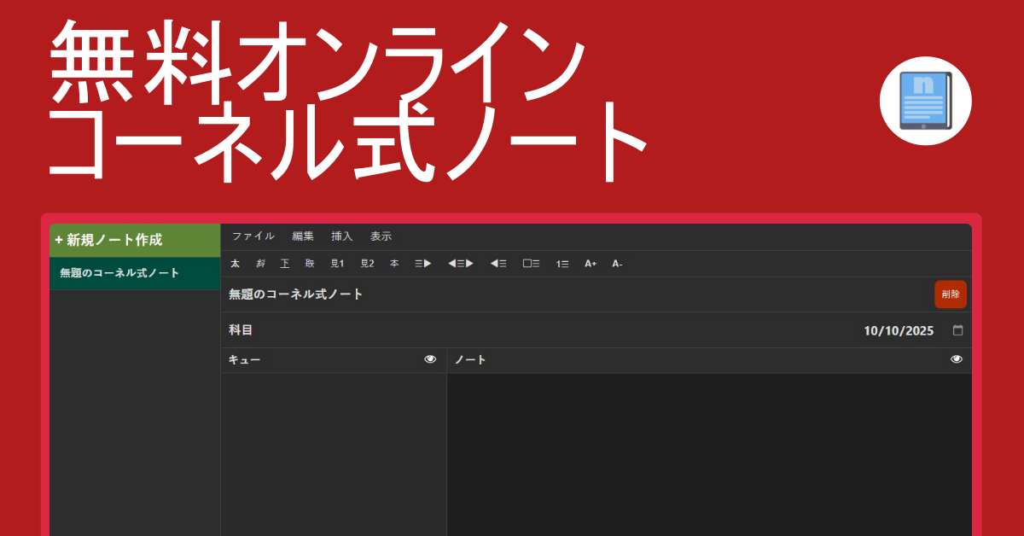Click inside the ノート writing area
The image size is (1024, 536).
click(x=709, y=454)
